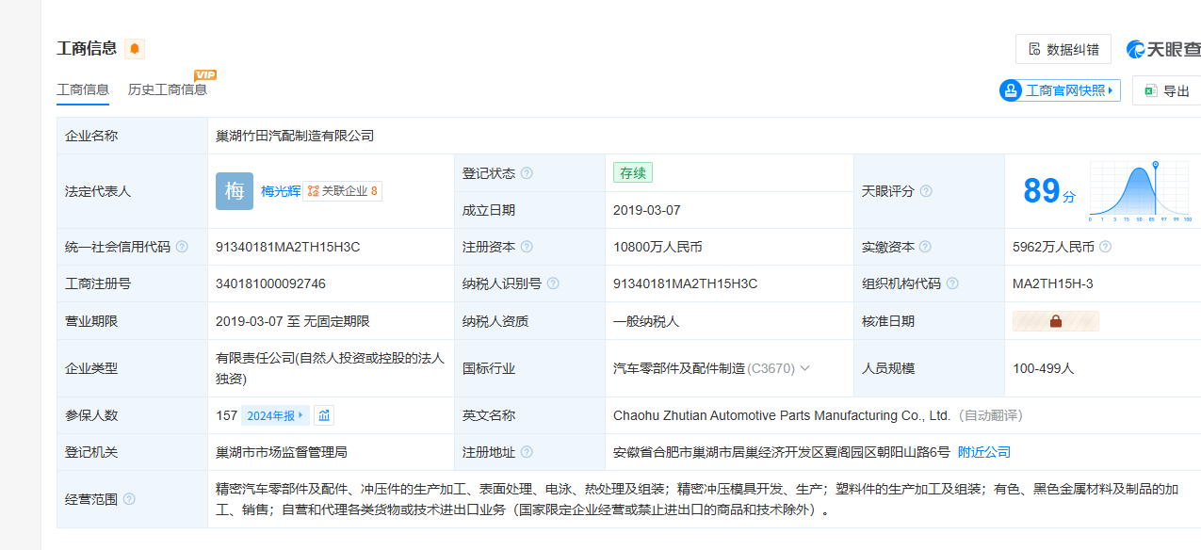The height and width of the screenshot is (550, 1201).
Task: Click help icon next to 经营范围
Action: 129,499
